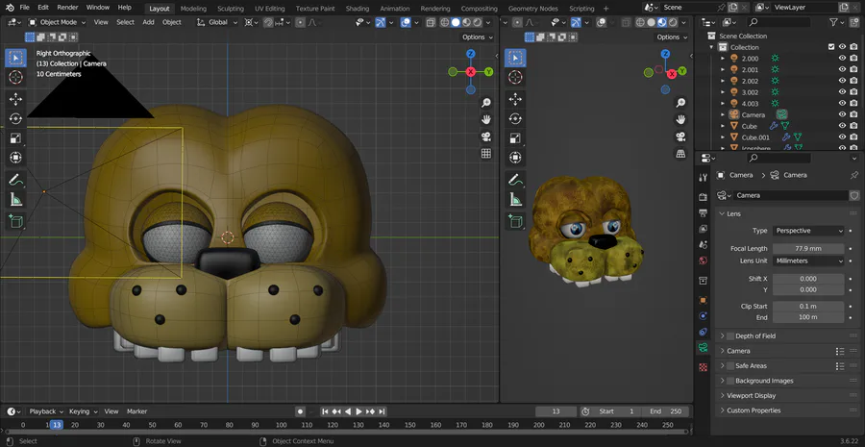
Task: Open the Keying popover in the timeline
Action: 81,411
